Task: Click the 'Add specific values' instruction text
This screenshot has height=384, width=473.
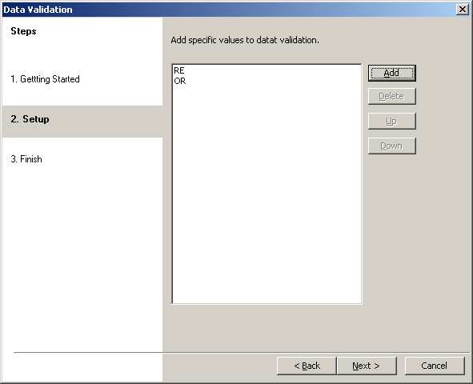Action: pos(245,40)
